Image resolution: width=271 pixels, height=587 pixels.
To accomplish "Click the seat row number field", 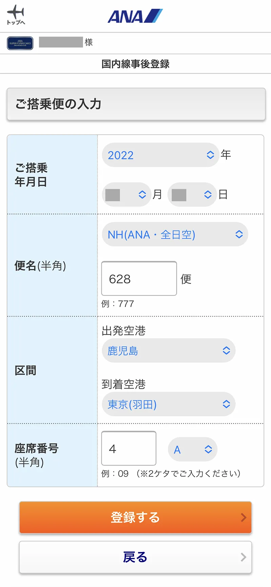I will [129, 448].
